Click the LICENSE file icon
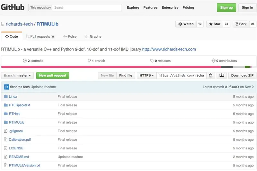This screenshot has width=257, height=171. (x=5, y=148)
